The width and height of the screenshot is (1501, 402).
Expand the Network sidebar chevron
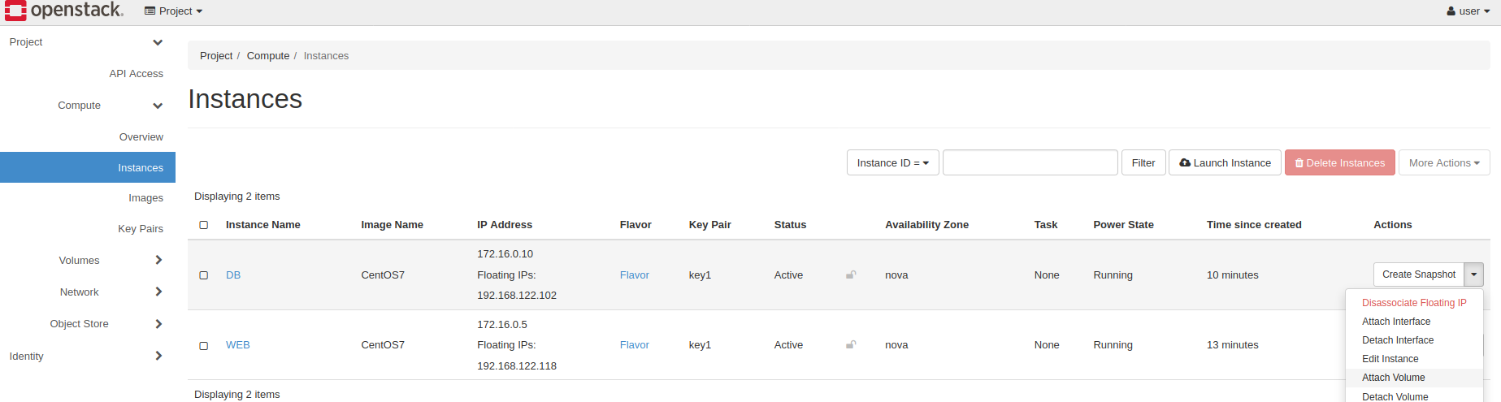pos(158,292)
